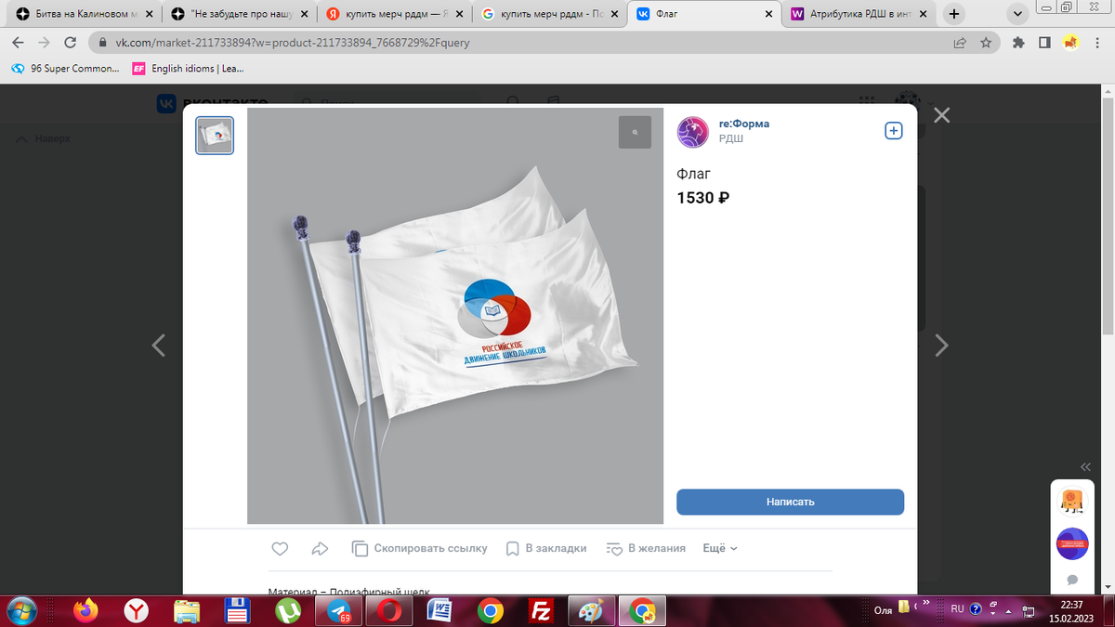Viewport: 1115px width, 627px height.
Task: Open Telegram from taskbar
Action: pos(338,610)
